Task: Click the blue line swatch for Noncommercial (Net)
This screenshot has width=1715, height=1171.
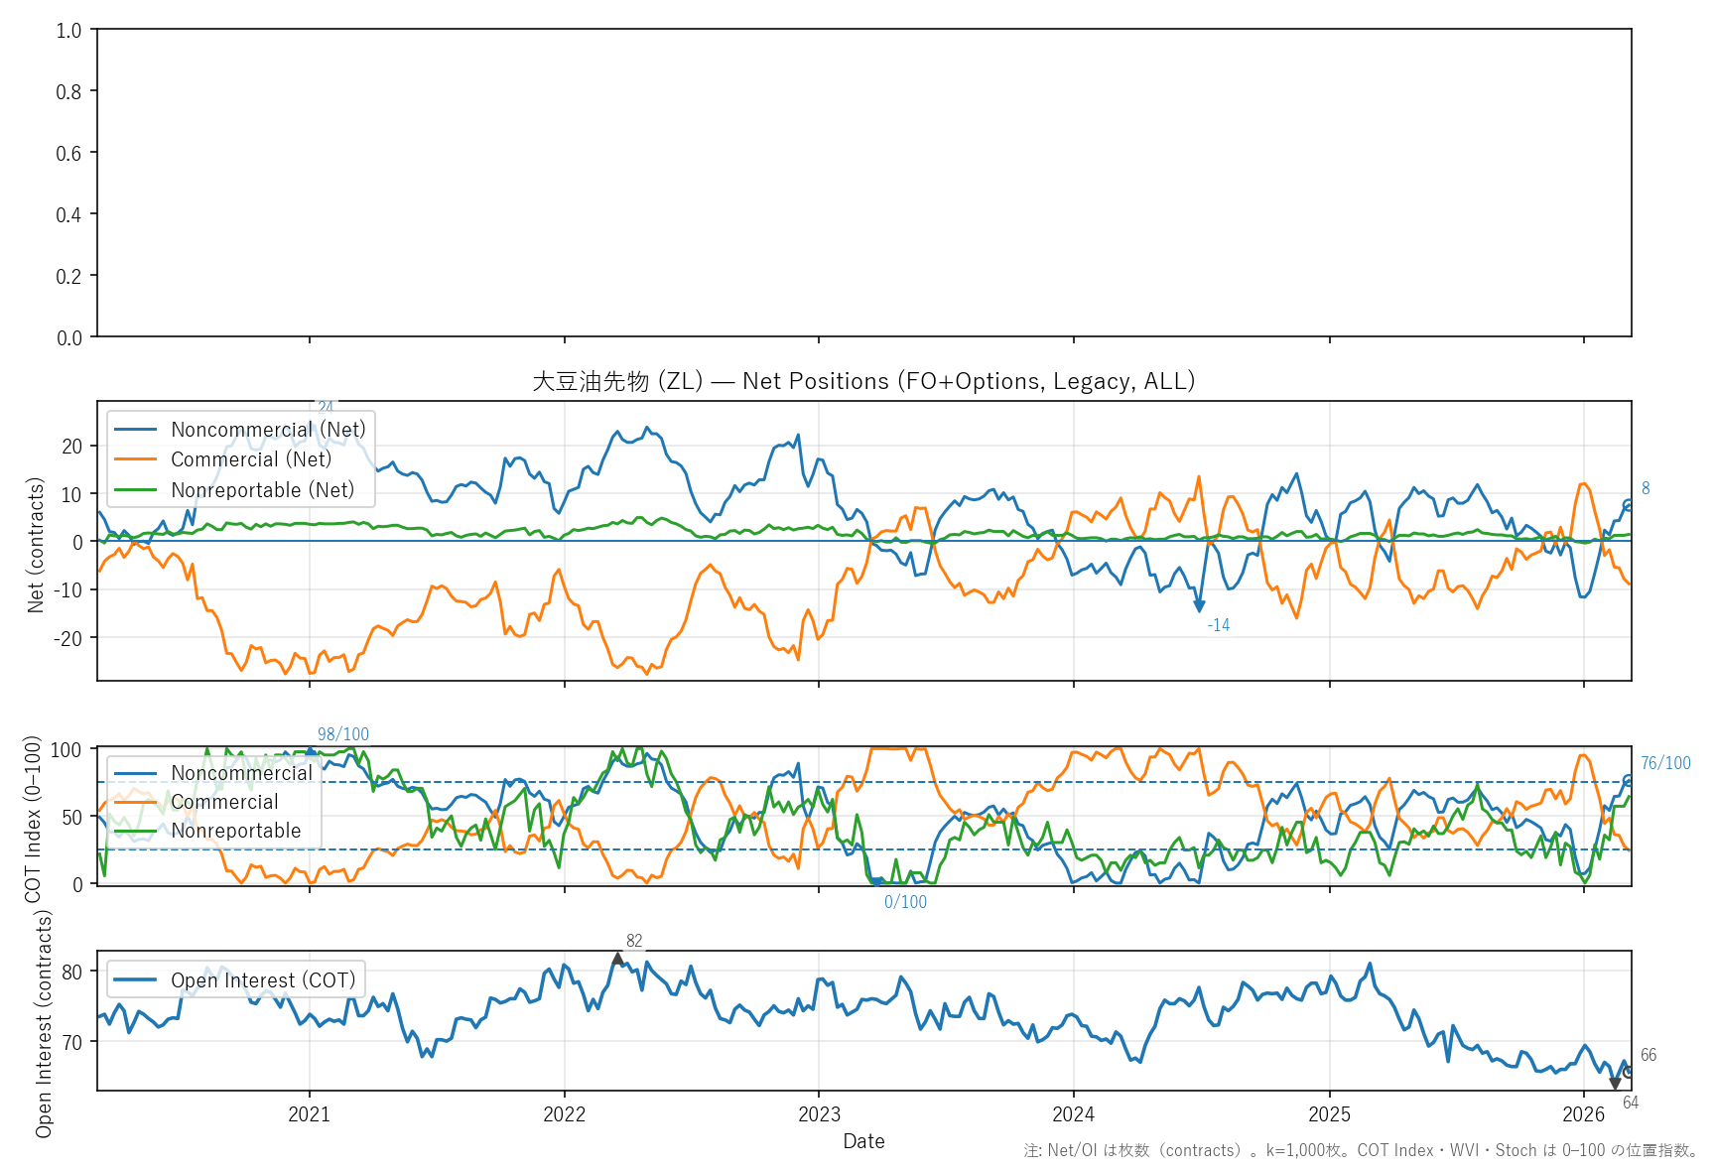Action: [136, 430]
